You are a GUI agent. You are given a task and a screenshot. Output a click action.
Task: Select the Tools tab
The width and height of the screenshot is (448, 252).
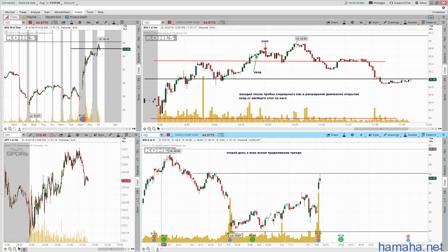point(90,12)
